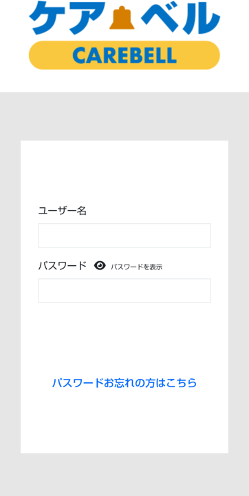
Task: Focus the ユーザー名 input field
Action: click(124, 236)
